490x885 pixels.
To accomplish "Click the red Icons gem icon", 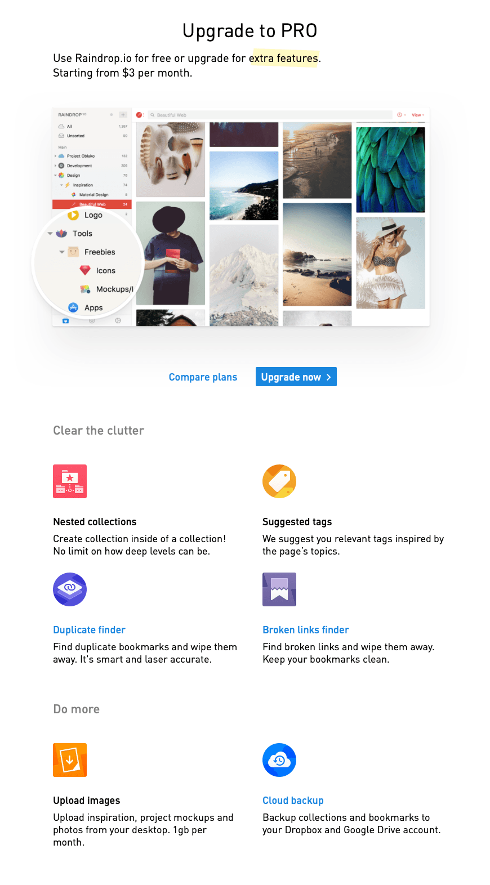I will [x=85, y=271].
